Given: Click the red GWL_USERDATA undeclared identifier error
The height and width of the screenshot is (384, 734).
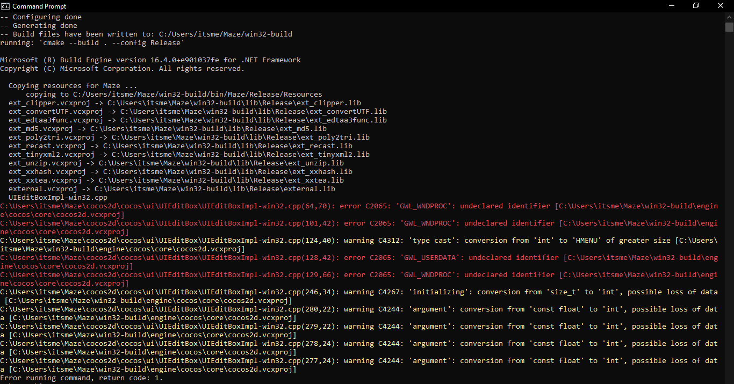Looking at the screenshot, I should (x=358, y=258).
